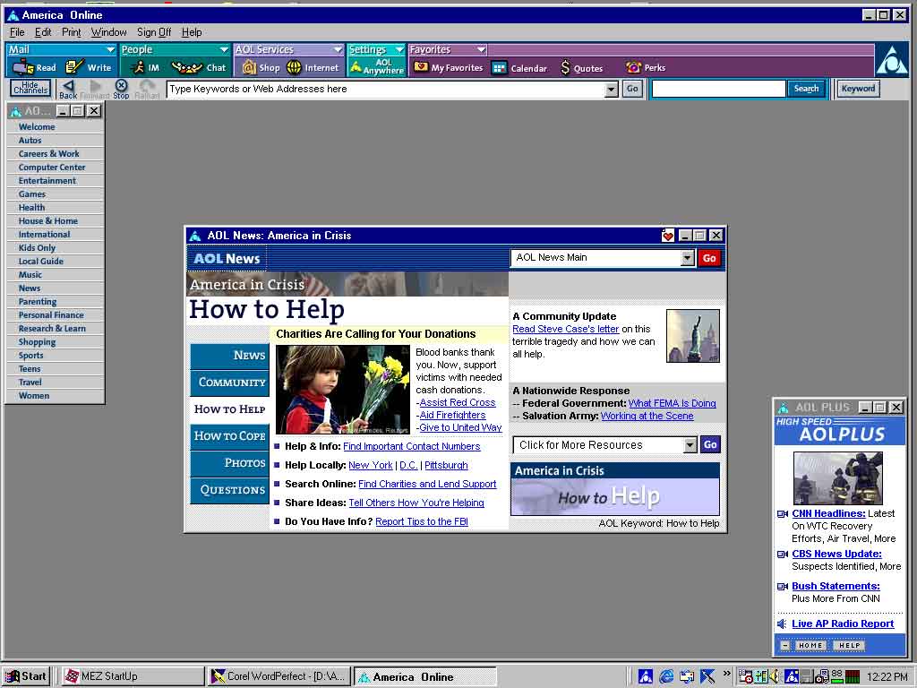Expand the Favorites dropdown

click(x=481, y=50)
